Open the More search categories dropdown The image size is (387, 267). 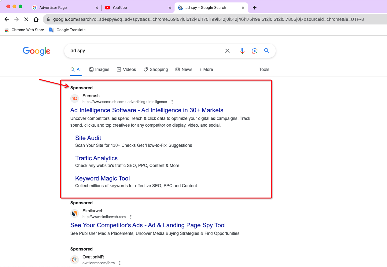coord(206,69)
